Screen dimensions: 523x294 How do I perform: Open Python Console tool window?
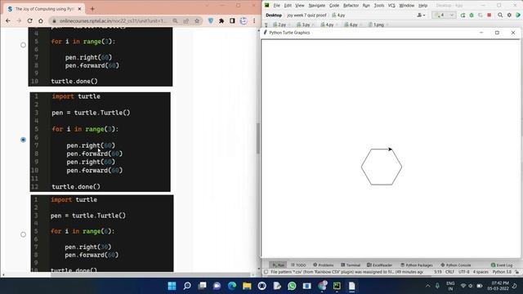[x=456, y=265]
